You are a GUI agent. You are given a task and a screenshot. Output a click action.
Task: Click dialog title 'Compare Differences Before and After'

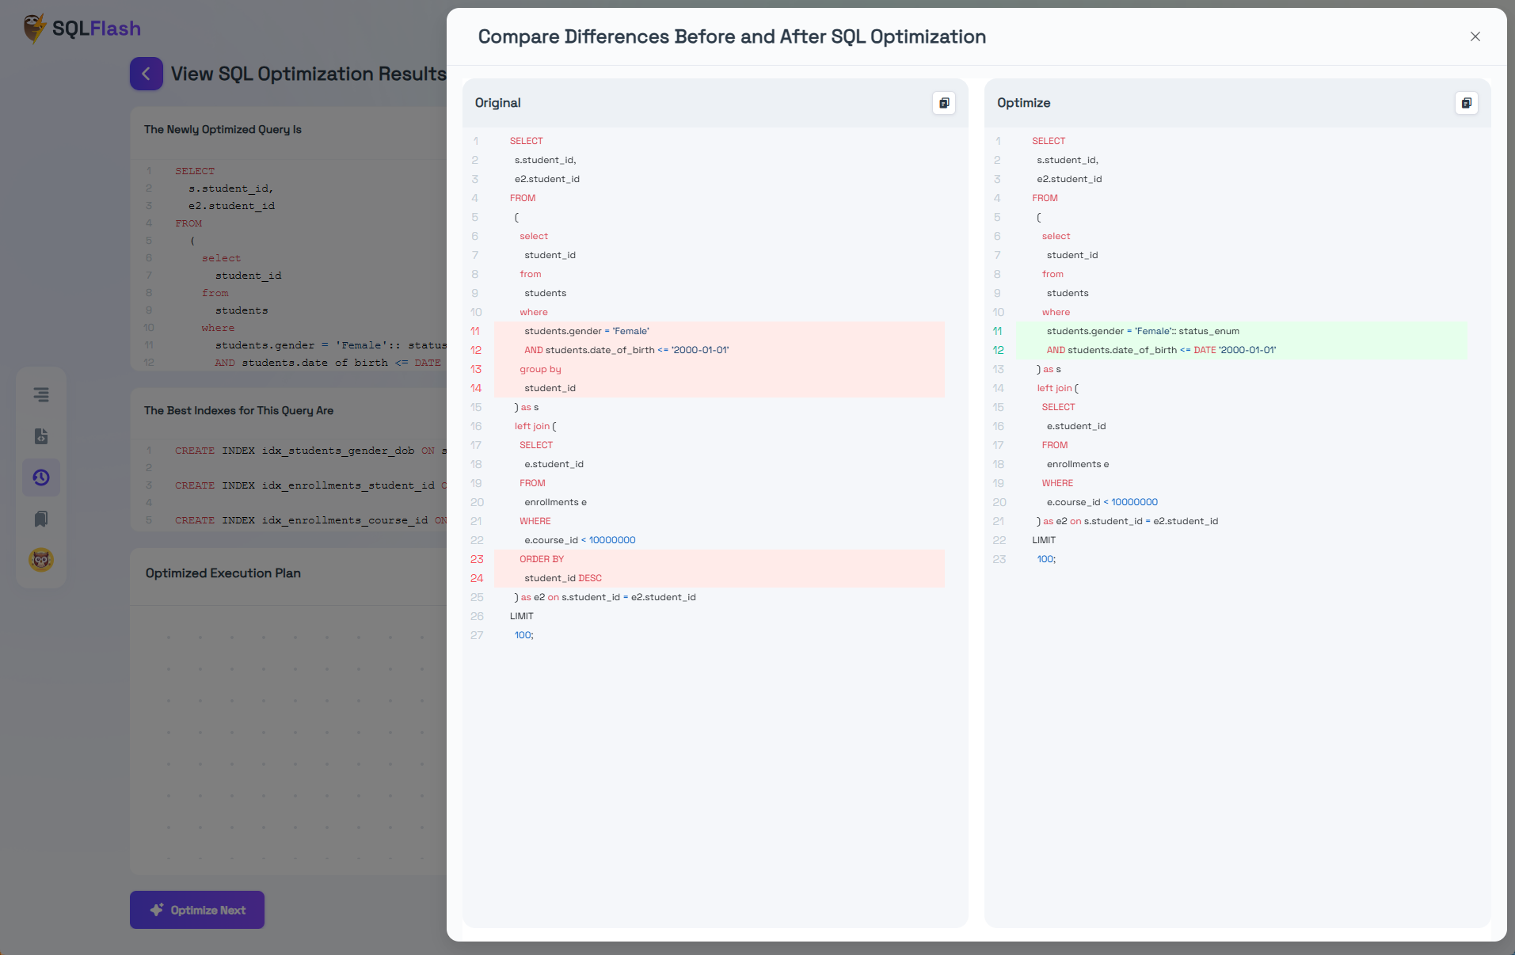pyautogui.click(x=732, y=36)
